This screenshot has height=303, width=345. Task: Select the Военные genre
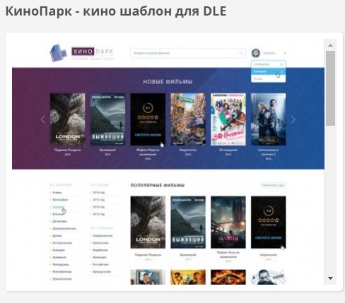pyautogui.click(x=58, y=214)
